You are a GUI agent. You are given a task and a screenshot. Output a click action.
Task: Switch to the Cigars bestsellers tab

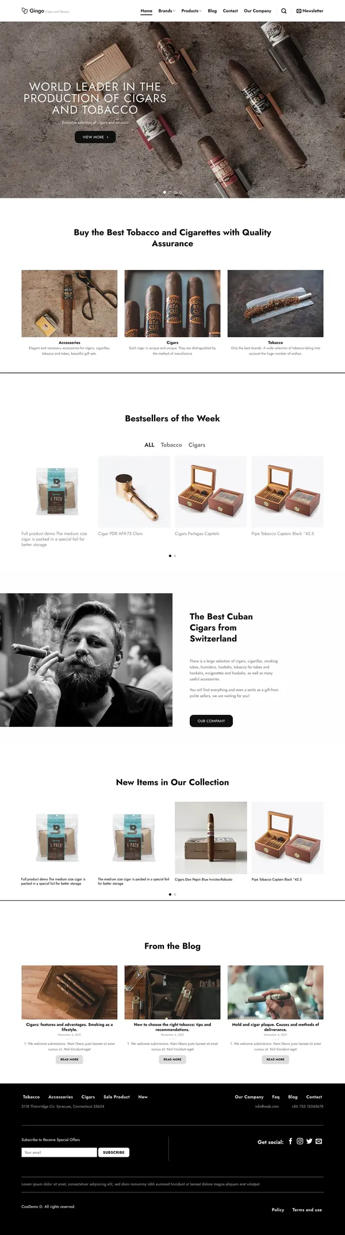[197, 445]
